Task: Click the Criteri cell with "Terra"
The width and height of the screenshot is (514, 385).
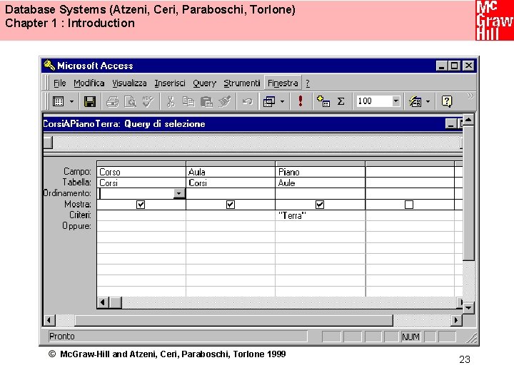Action: pos(320,215)
